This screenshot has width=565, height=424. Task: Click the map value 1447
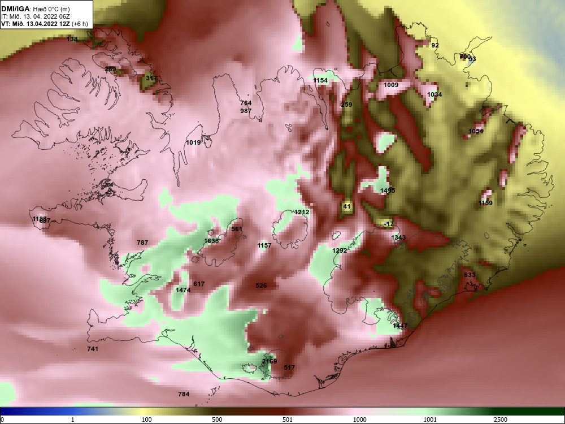[x=400, y=326]
